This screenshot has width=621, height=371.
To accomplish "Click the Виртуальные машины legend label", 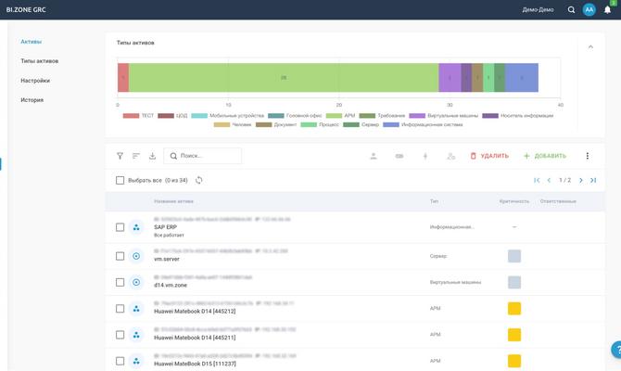I will pyautogui.click(x=452, y=116).
